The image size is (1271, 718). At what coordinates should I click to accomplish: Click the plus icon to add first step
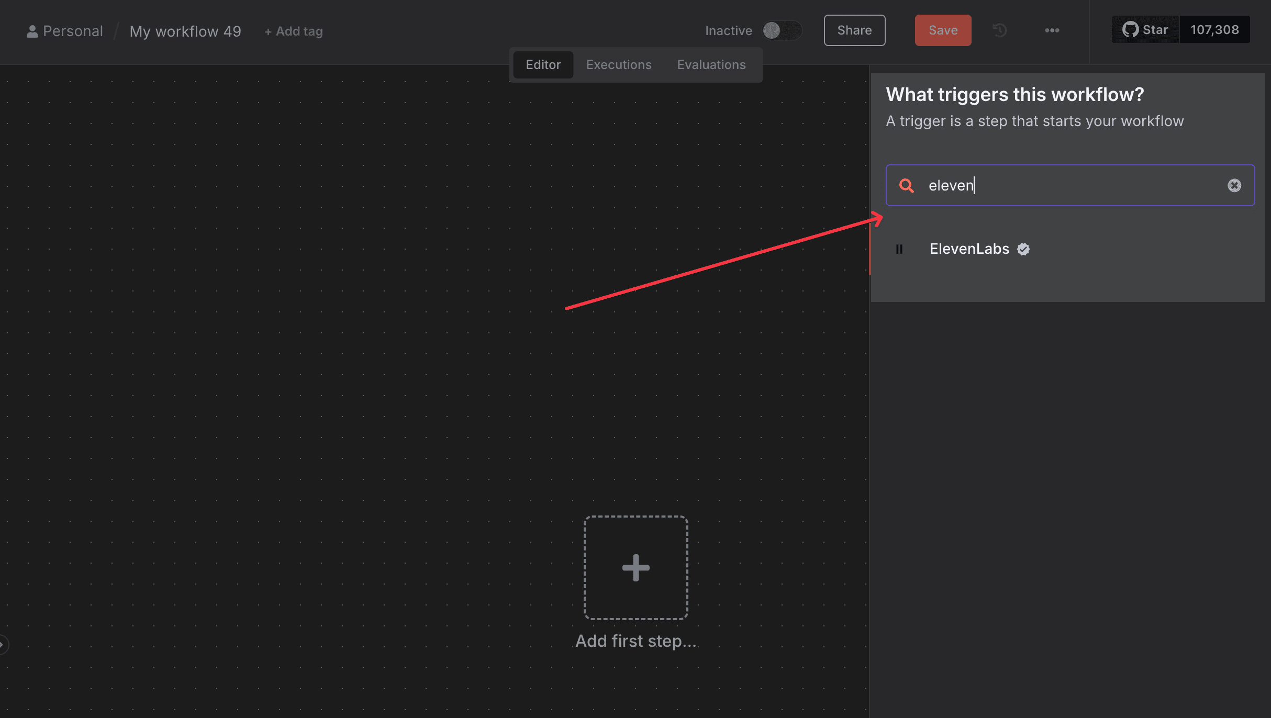click(635, 568)
